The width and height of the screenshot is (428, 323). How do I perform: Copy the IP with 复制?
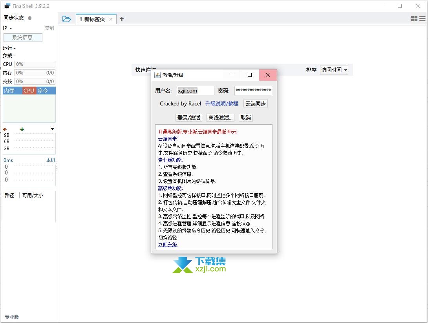pos(49,28)
